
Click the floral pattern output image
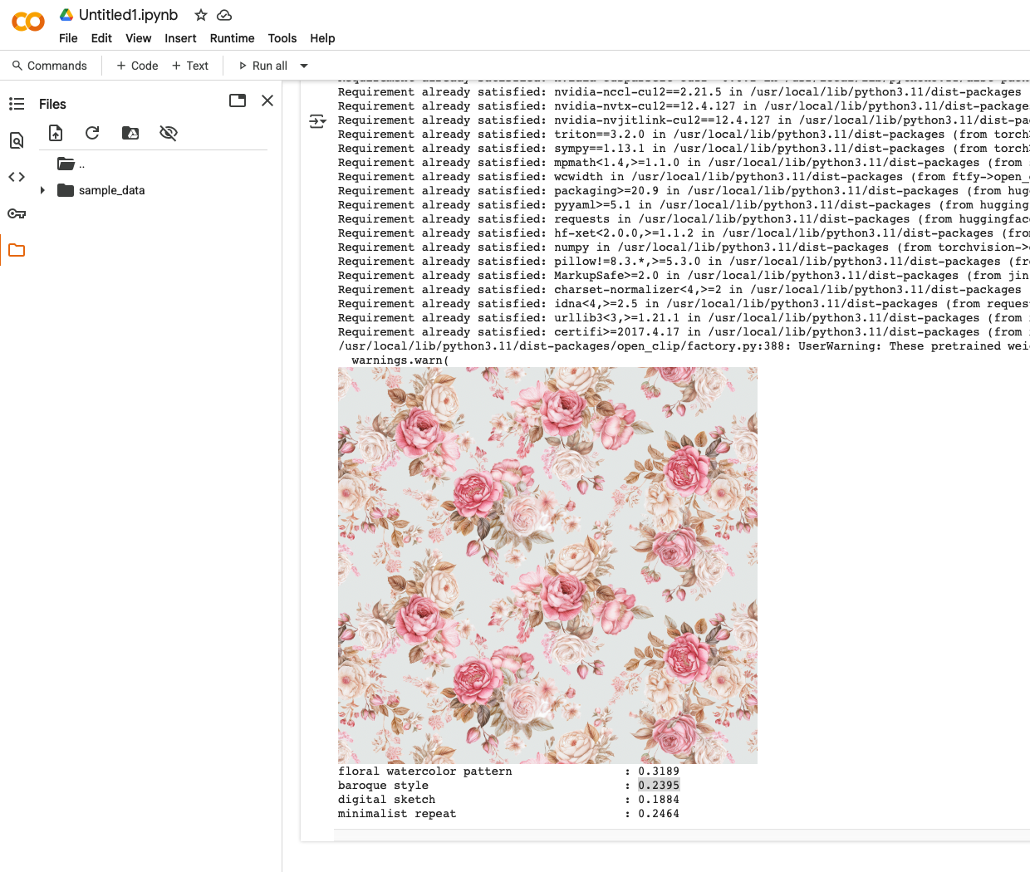[x=547, y=566]
